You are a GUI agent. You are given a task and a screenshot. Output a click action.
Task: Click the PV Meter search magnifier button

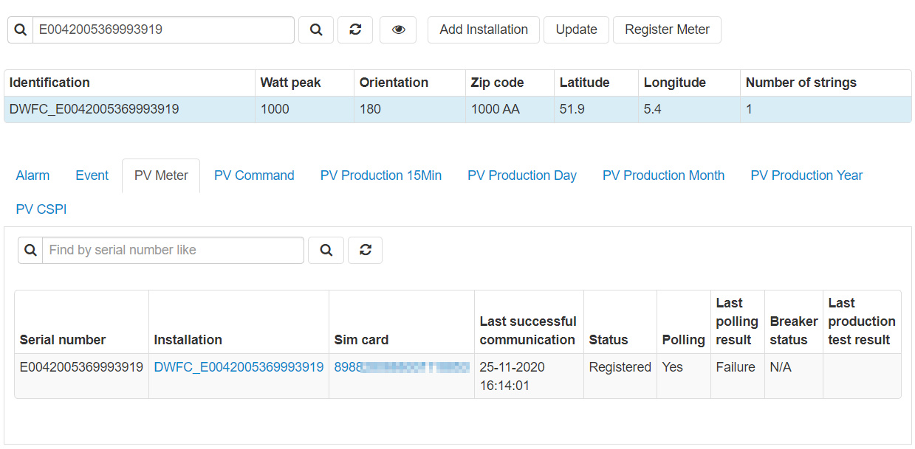coord(326,250)
